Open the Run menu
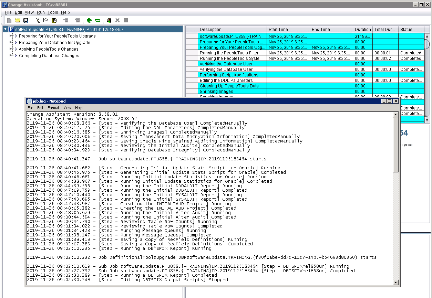 pos(41,12)
